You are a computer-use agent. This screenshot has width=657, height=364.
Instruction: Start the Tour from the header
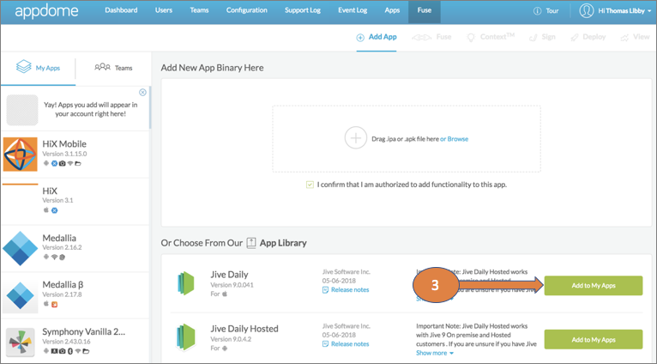pyautogui.click(x=552, y=11)
